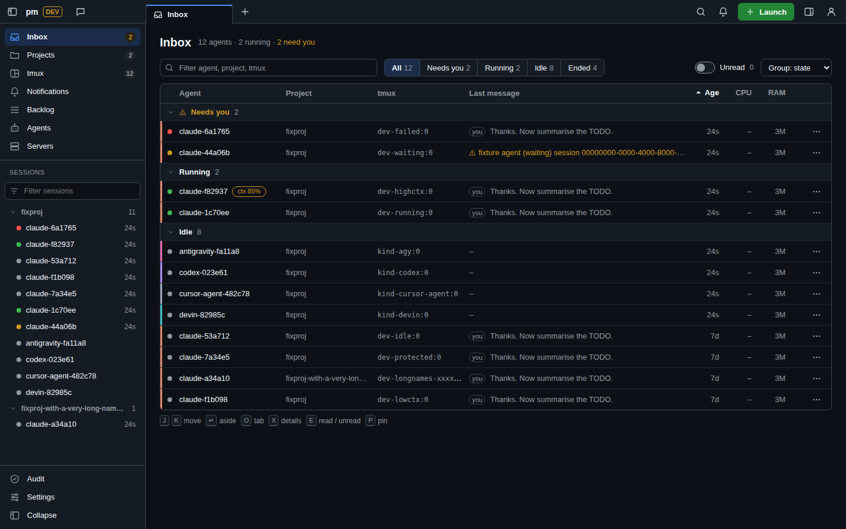Open the notifications bell icon

point(723,12)
